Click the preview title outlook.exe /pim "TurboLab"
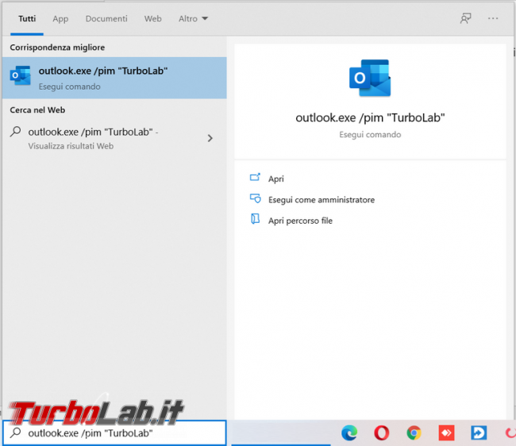The height and width of the screenshot is (446, 516). coord(370,117)
